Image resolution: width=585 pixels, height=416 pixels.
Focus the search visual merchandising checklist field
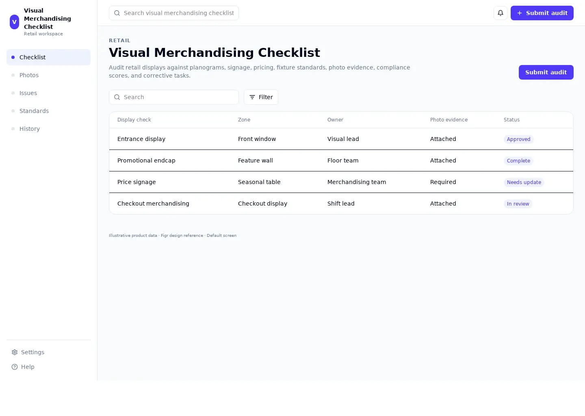pyautogui.click(x=174, y=13)
